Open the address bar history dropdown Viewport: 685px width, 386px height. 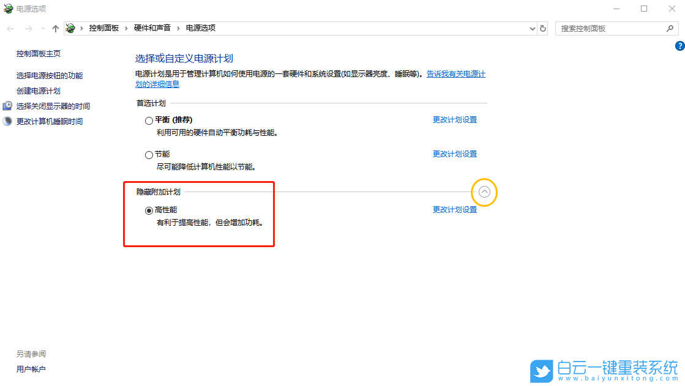tap(532, 28)
